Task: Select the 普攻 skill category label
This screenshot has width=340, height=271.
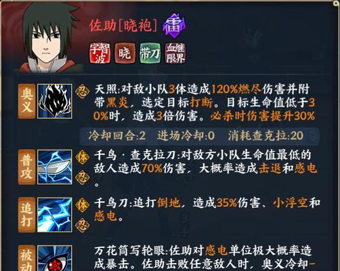Action: (x=26, y=167)
